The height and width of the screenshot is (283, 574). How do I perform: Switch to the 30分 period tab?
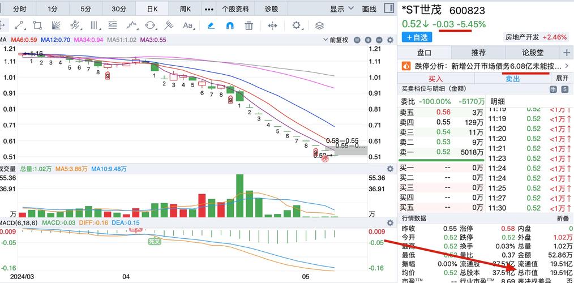pyautogui.click(x=119, y=9)
